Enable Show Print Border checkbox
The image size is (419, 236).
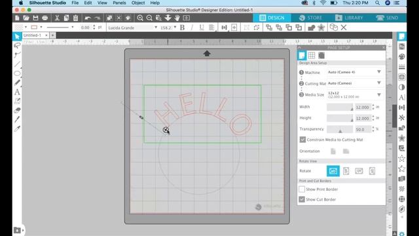click(x=302, y=189)
